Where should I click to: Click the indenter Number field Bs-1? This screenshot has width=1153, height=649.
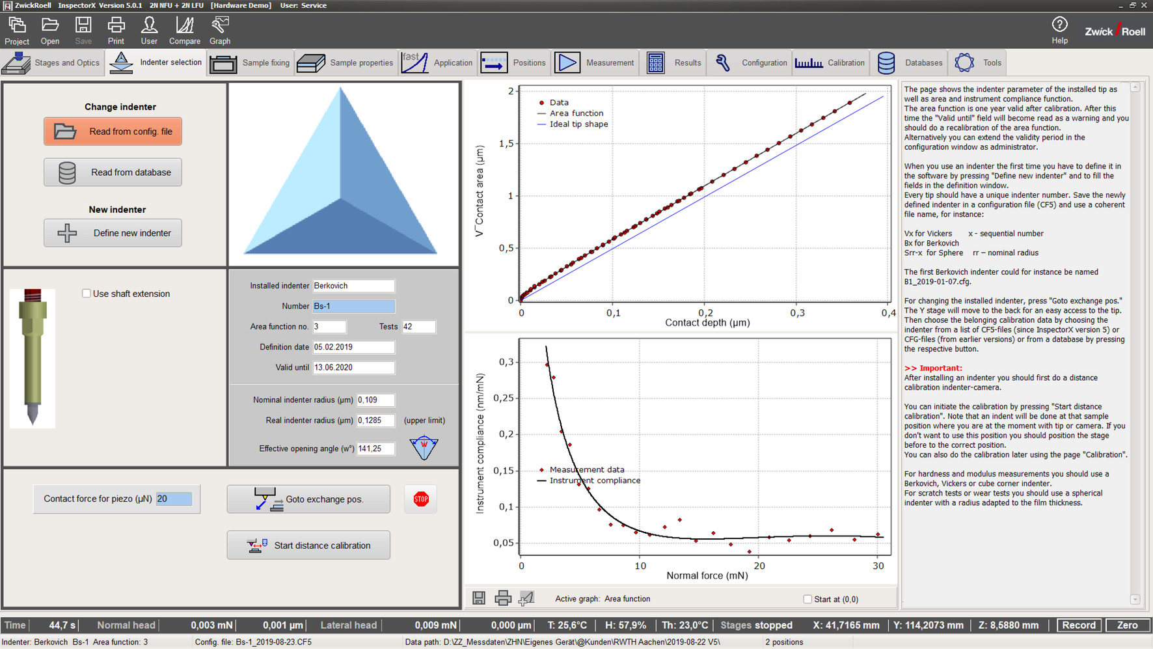pos(353,306)
